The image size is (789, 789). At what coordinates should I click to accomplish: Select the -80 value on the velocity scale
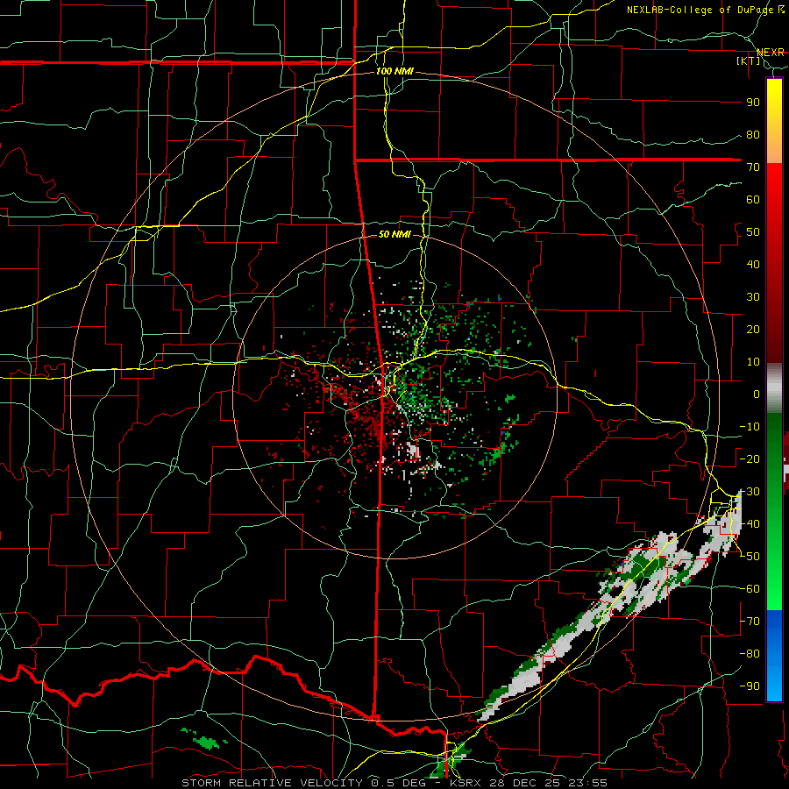750,654
